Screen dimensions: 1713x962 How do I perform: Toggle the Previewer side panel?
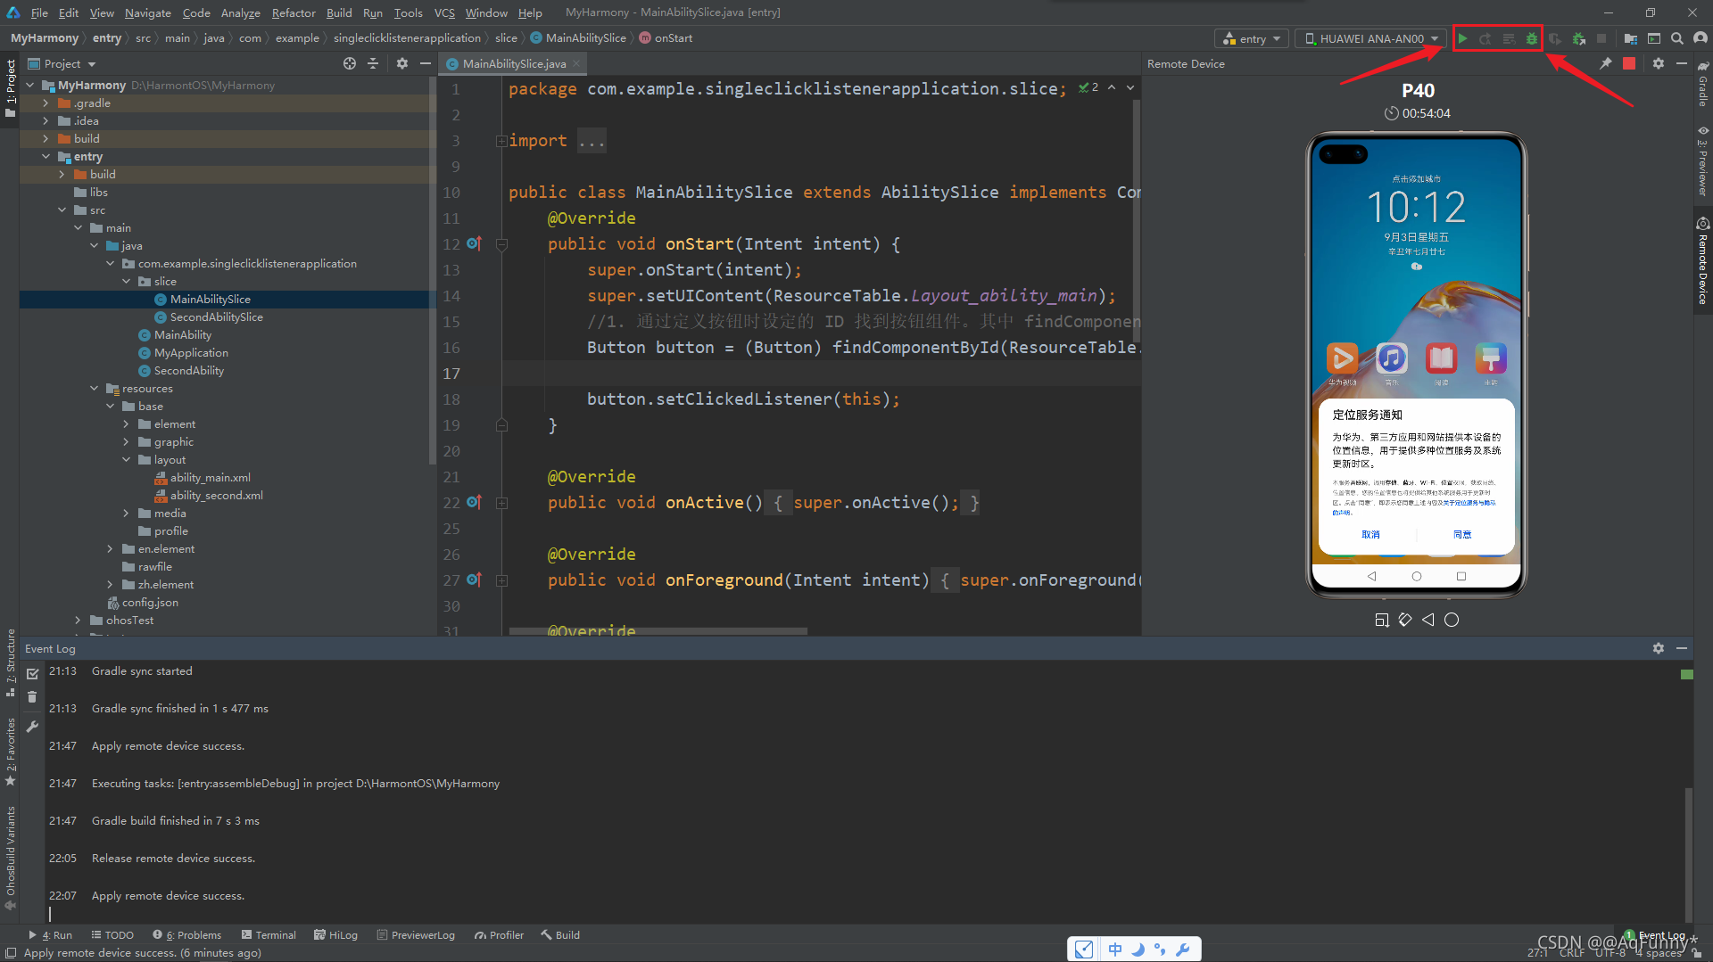1703,162
